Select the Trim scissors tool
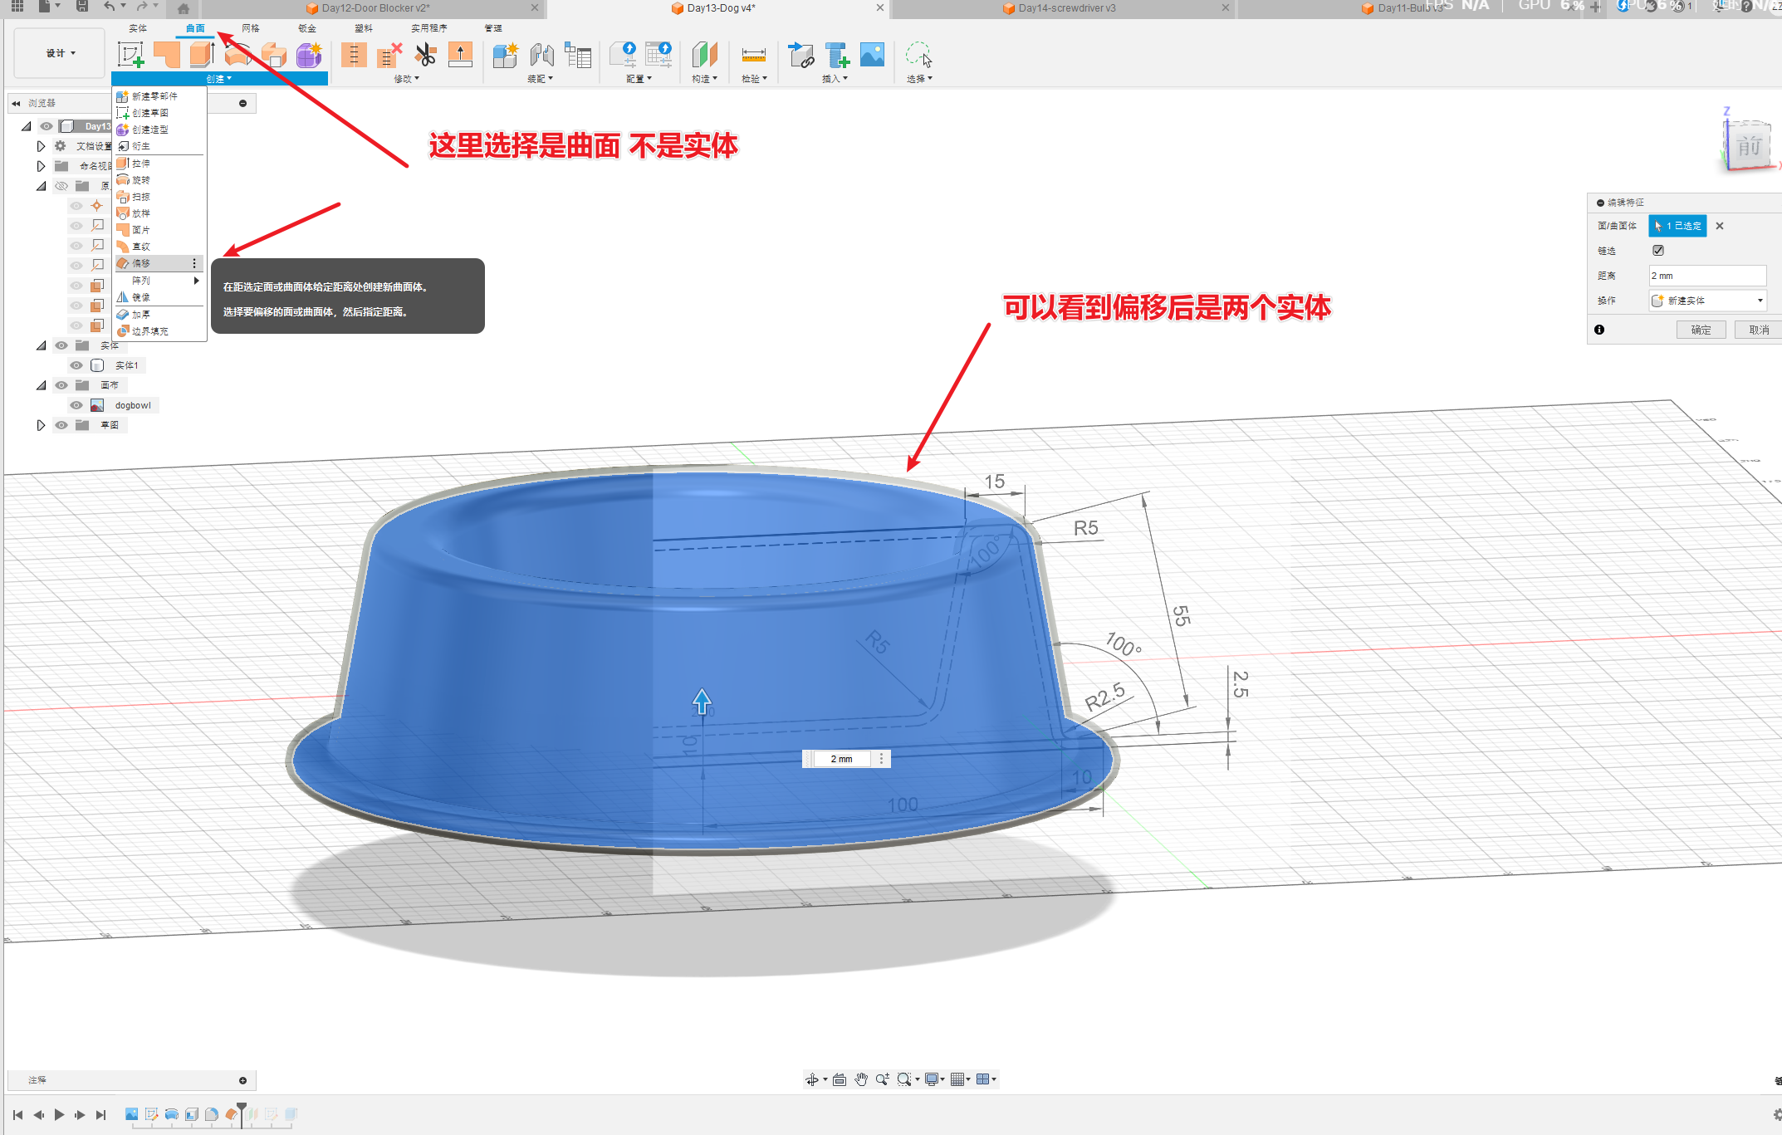 425,55
